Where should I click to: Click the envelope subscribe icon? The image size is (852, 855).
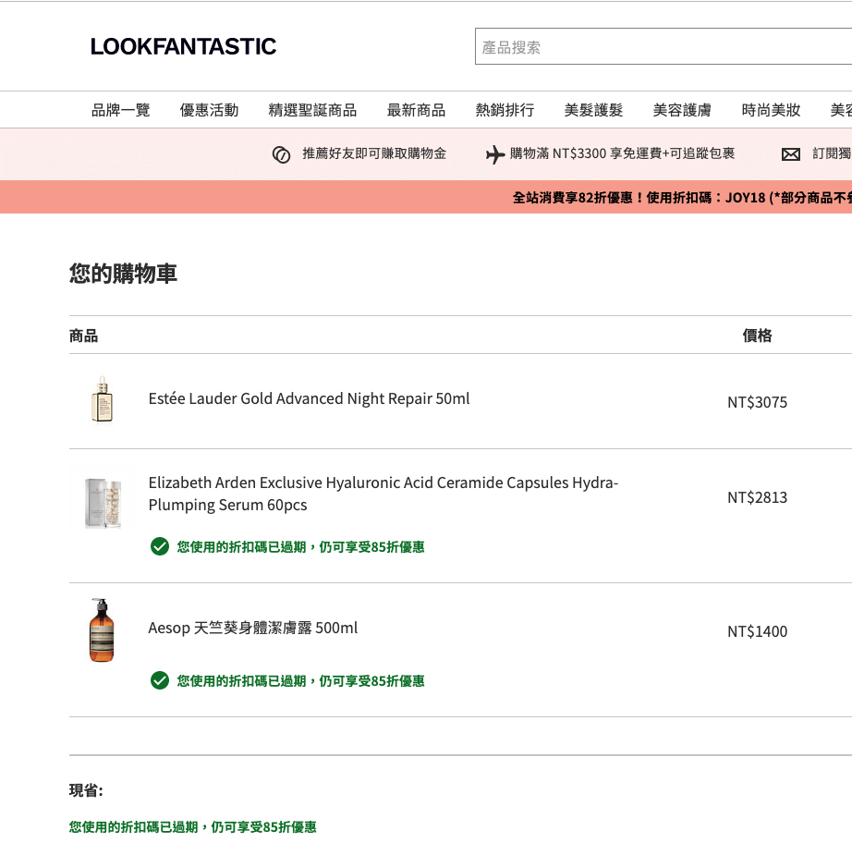791,155
